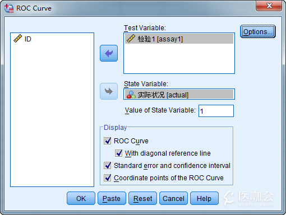Confirm the dialog with OK button
286x215 pixels.
click(x=81, y=198)
